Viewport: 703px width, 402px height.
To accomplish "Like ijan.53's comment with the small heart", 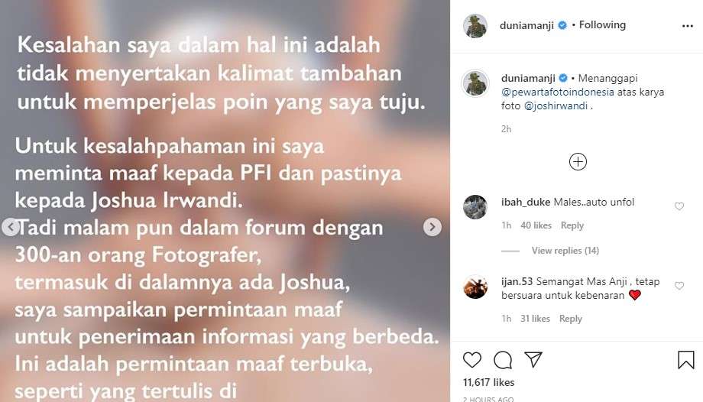I will pyautogui.click(x=679, y=286).
